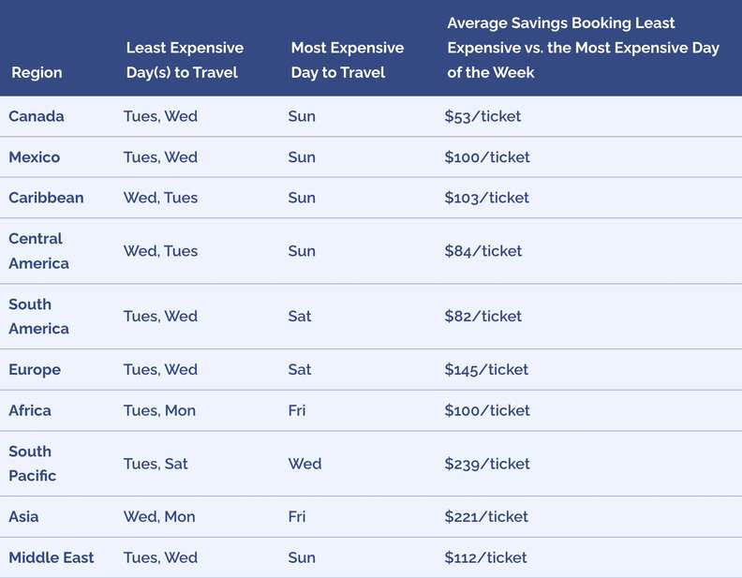Select the Africa region cell

click(30, 410)
